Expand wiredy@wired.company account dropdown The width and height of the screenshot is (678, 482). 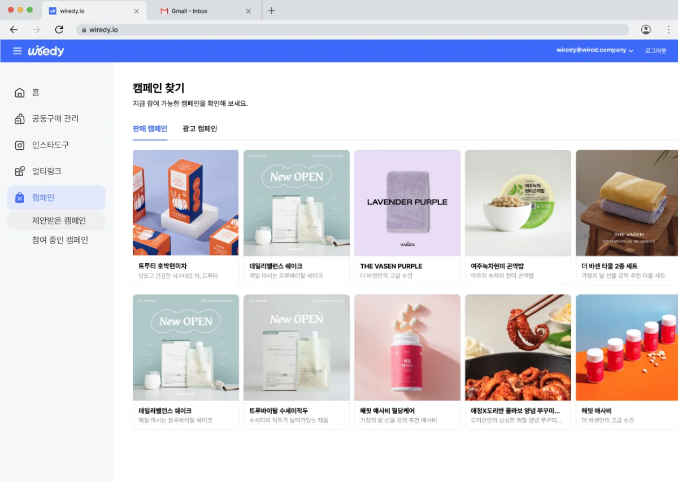tap(594, 50)
